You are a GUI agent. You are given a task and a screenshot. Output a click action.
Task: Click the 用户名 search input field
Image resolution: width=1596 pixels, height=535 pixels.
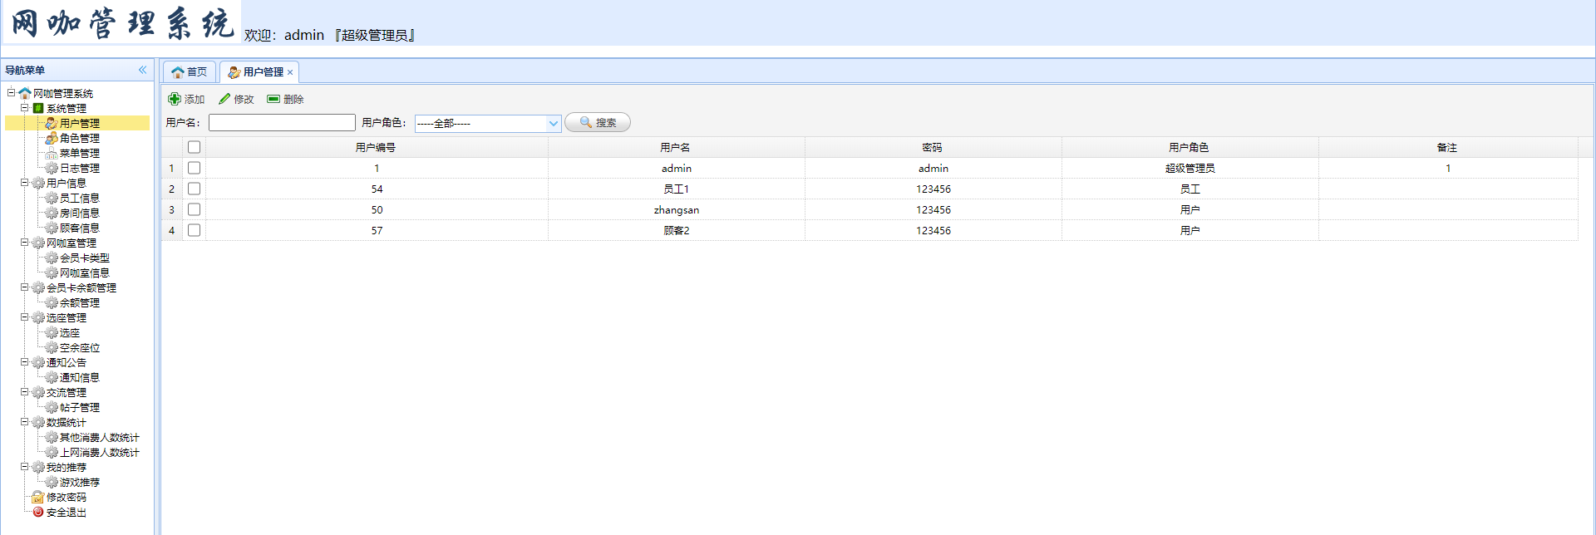[x=282, y=123]
